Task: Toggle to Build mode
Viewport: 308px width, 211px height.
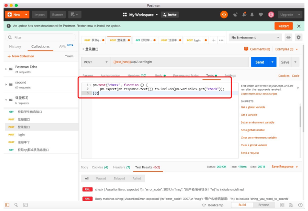Action: (242, 205)
